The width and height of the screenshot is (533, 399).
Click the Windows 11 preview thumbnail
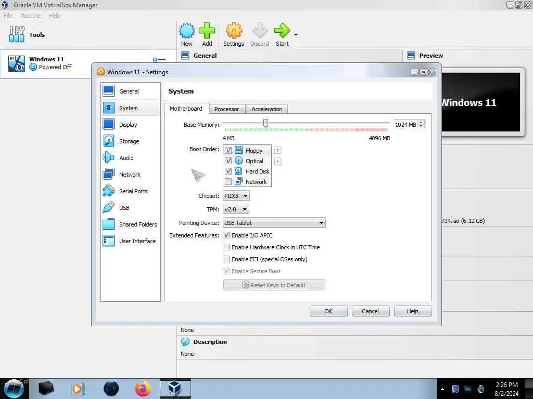point(481,102)
